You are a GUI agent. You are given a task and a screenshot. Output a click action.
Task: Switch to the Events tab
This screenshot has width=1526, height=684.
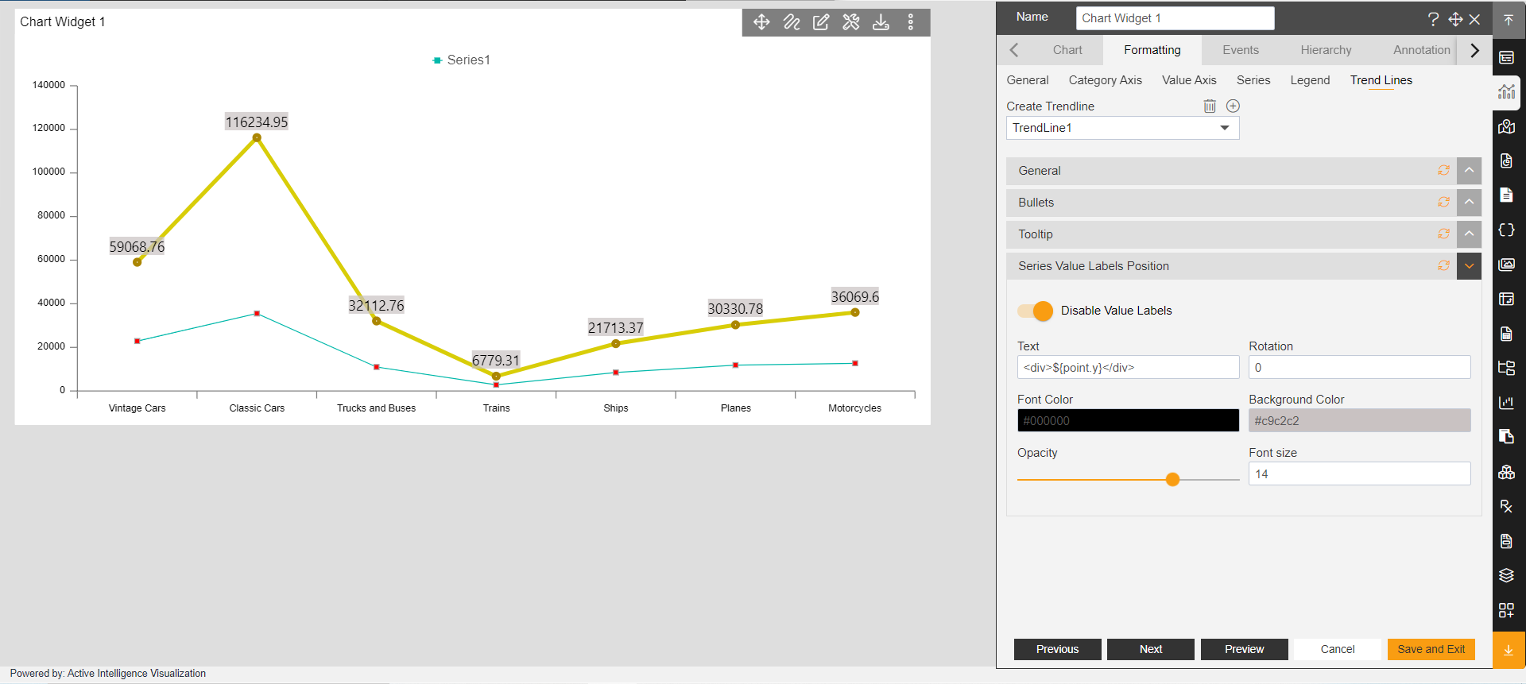(x=1240, y=50)
